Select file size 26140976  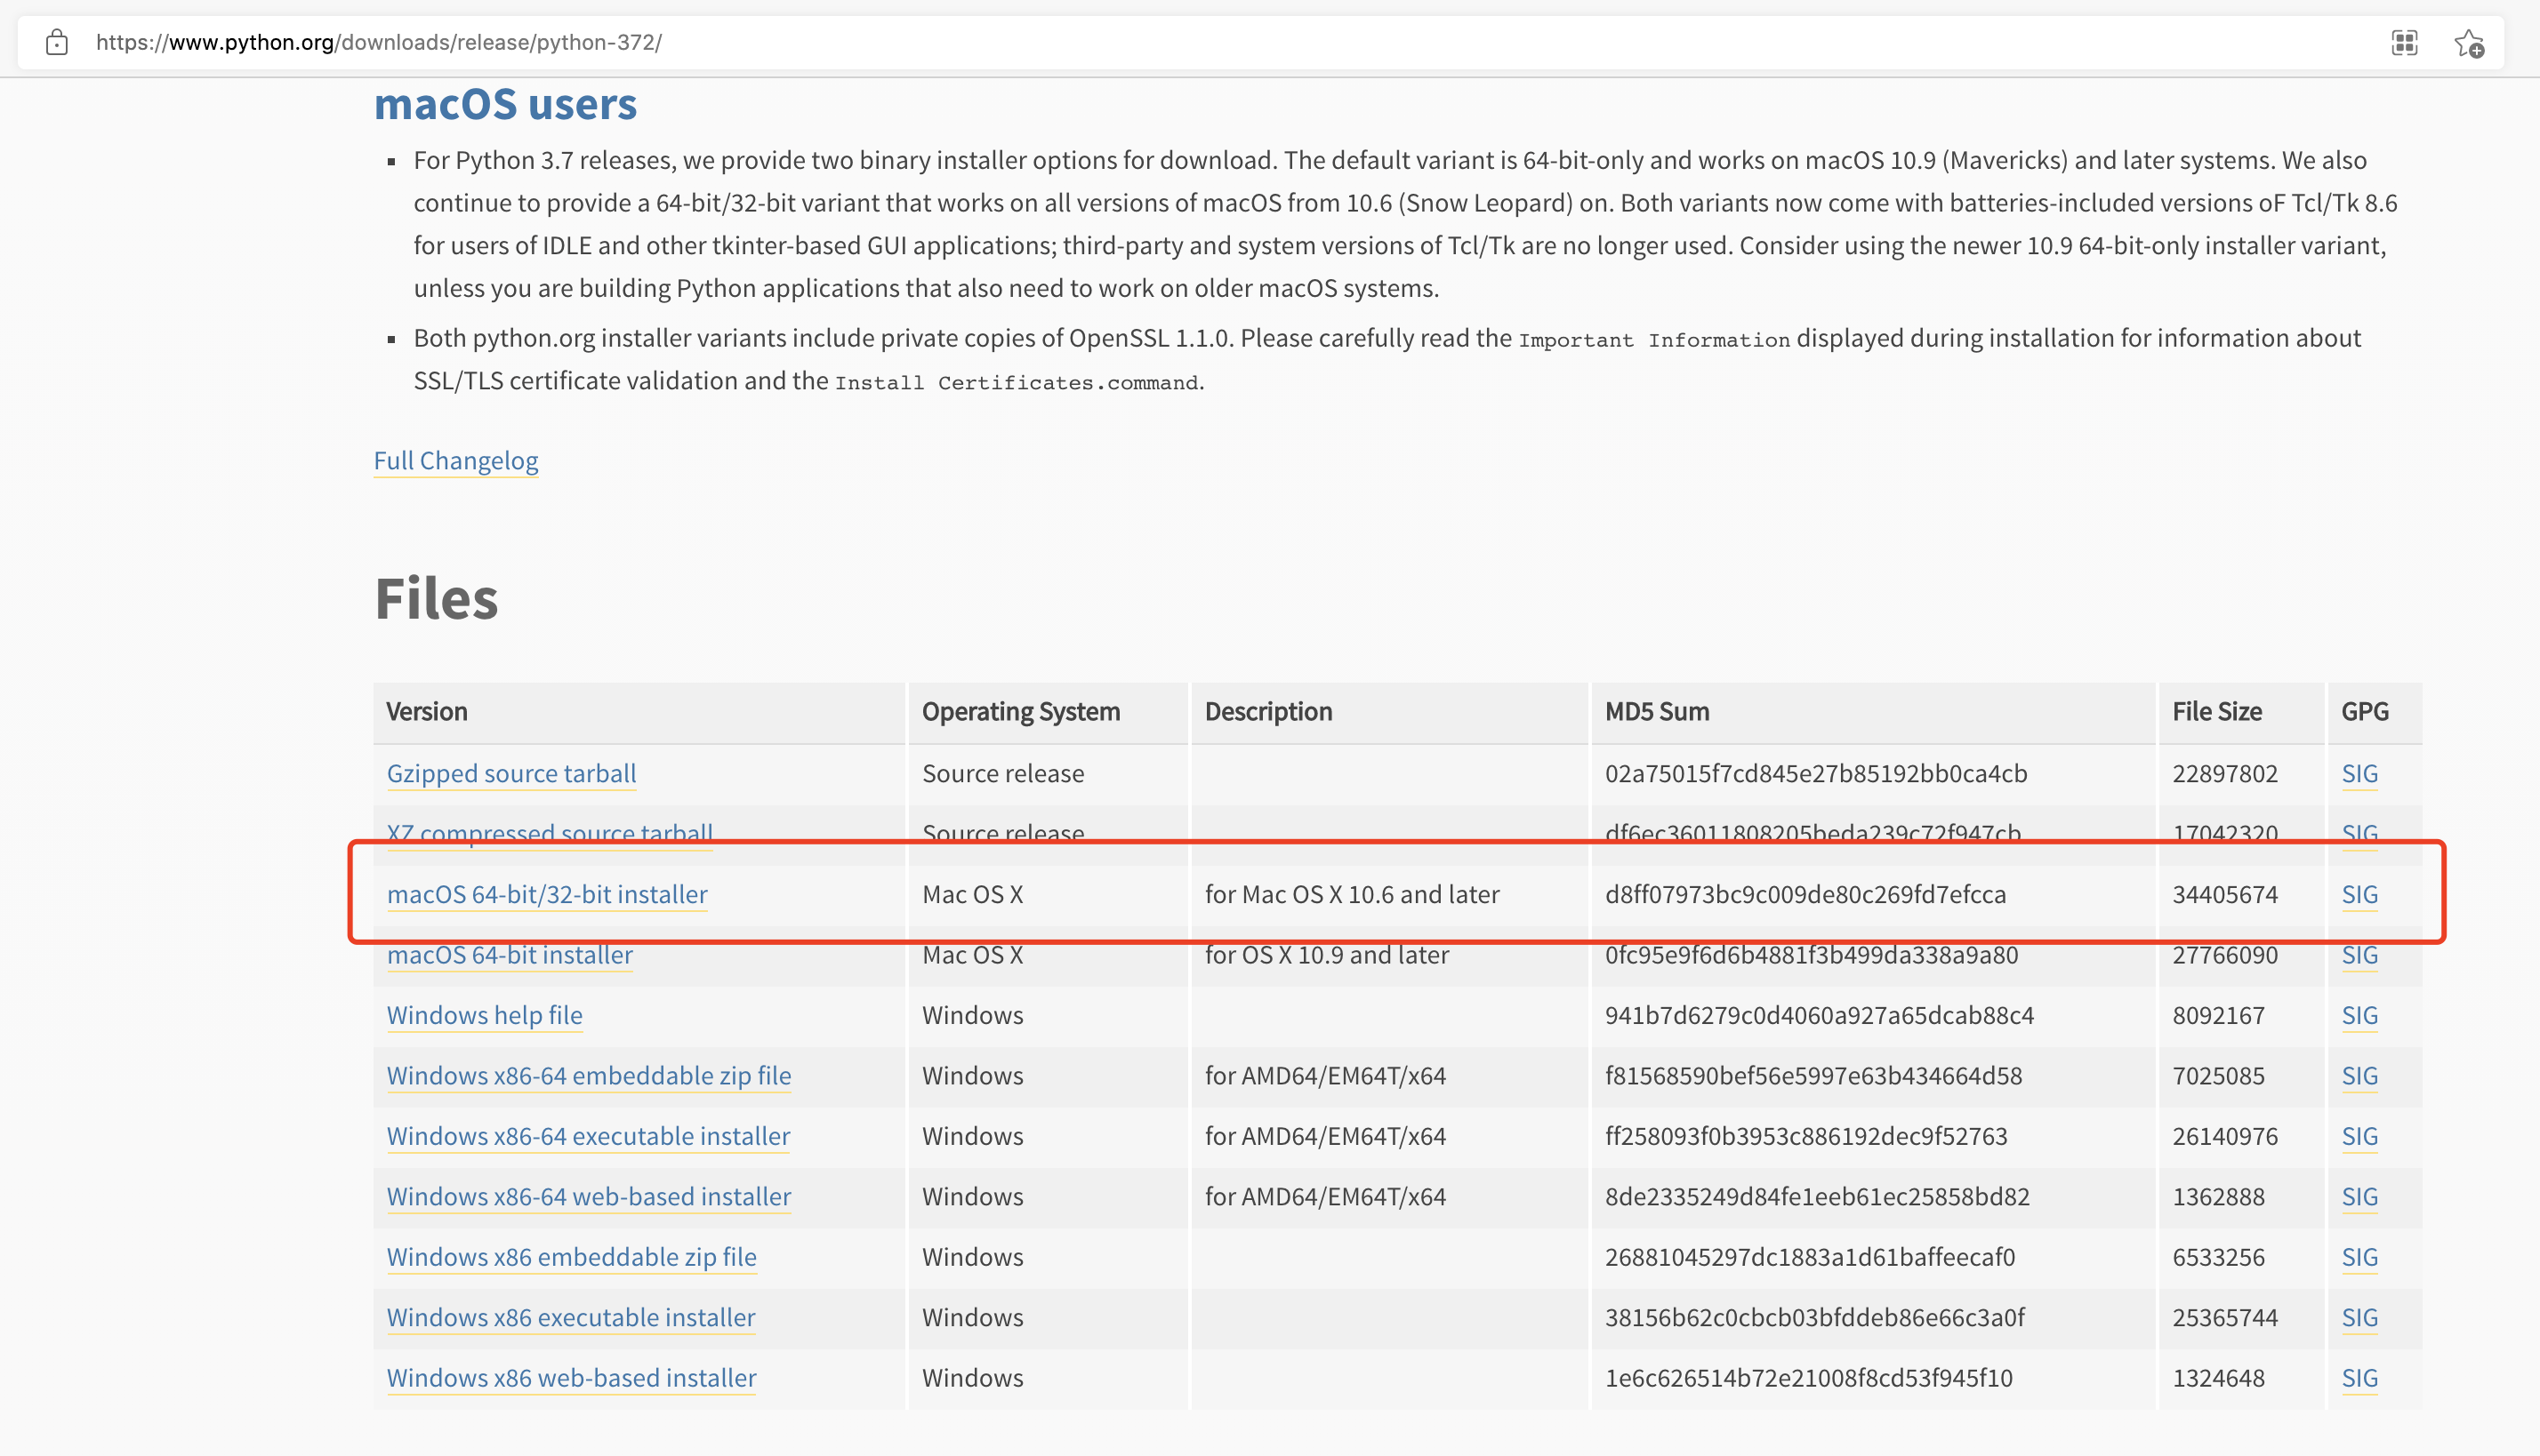[x=2225, y=1136]
